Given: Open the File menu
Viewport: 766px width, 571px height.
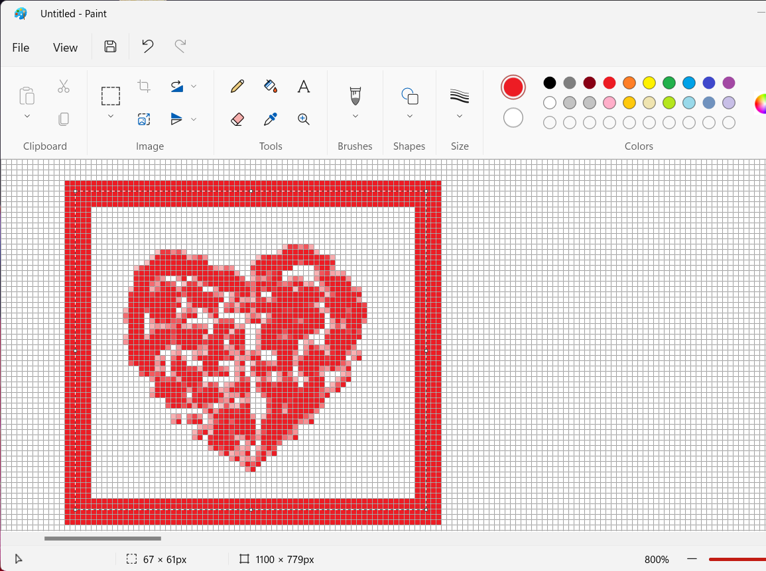Looking at the screenshot, I should [21, 47].
